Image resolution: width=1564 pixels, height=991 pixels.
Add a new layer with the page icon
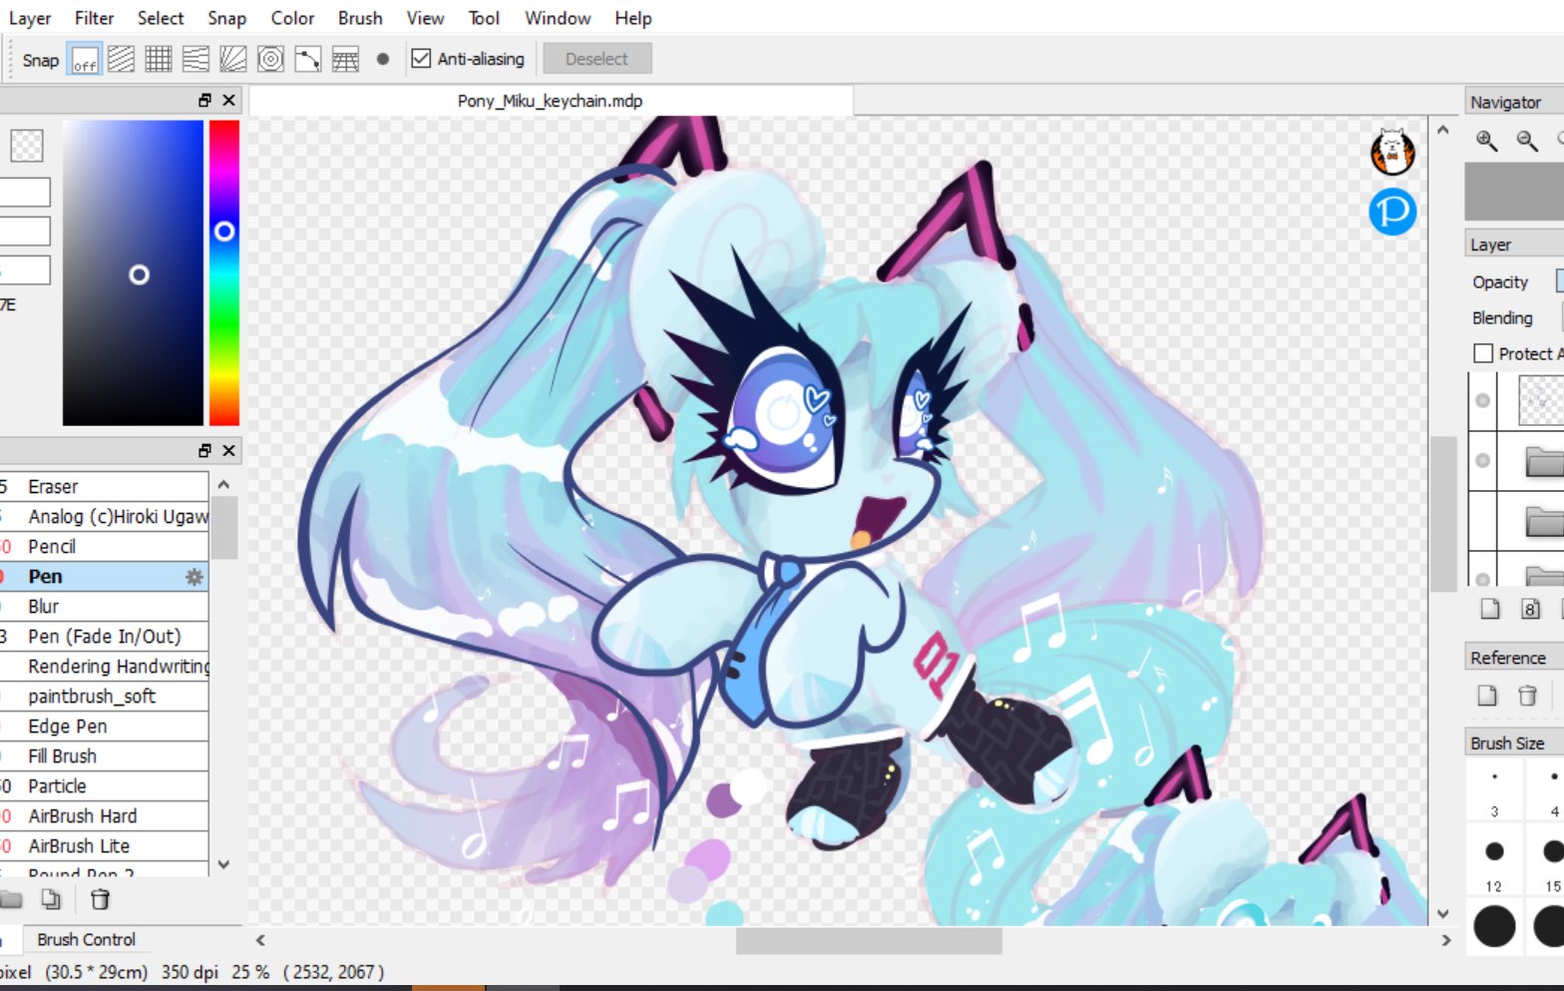pyautogui.click(x=1490, y=609)
